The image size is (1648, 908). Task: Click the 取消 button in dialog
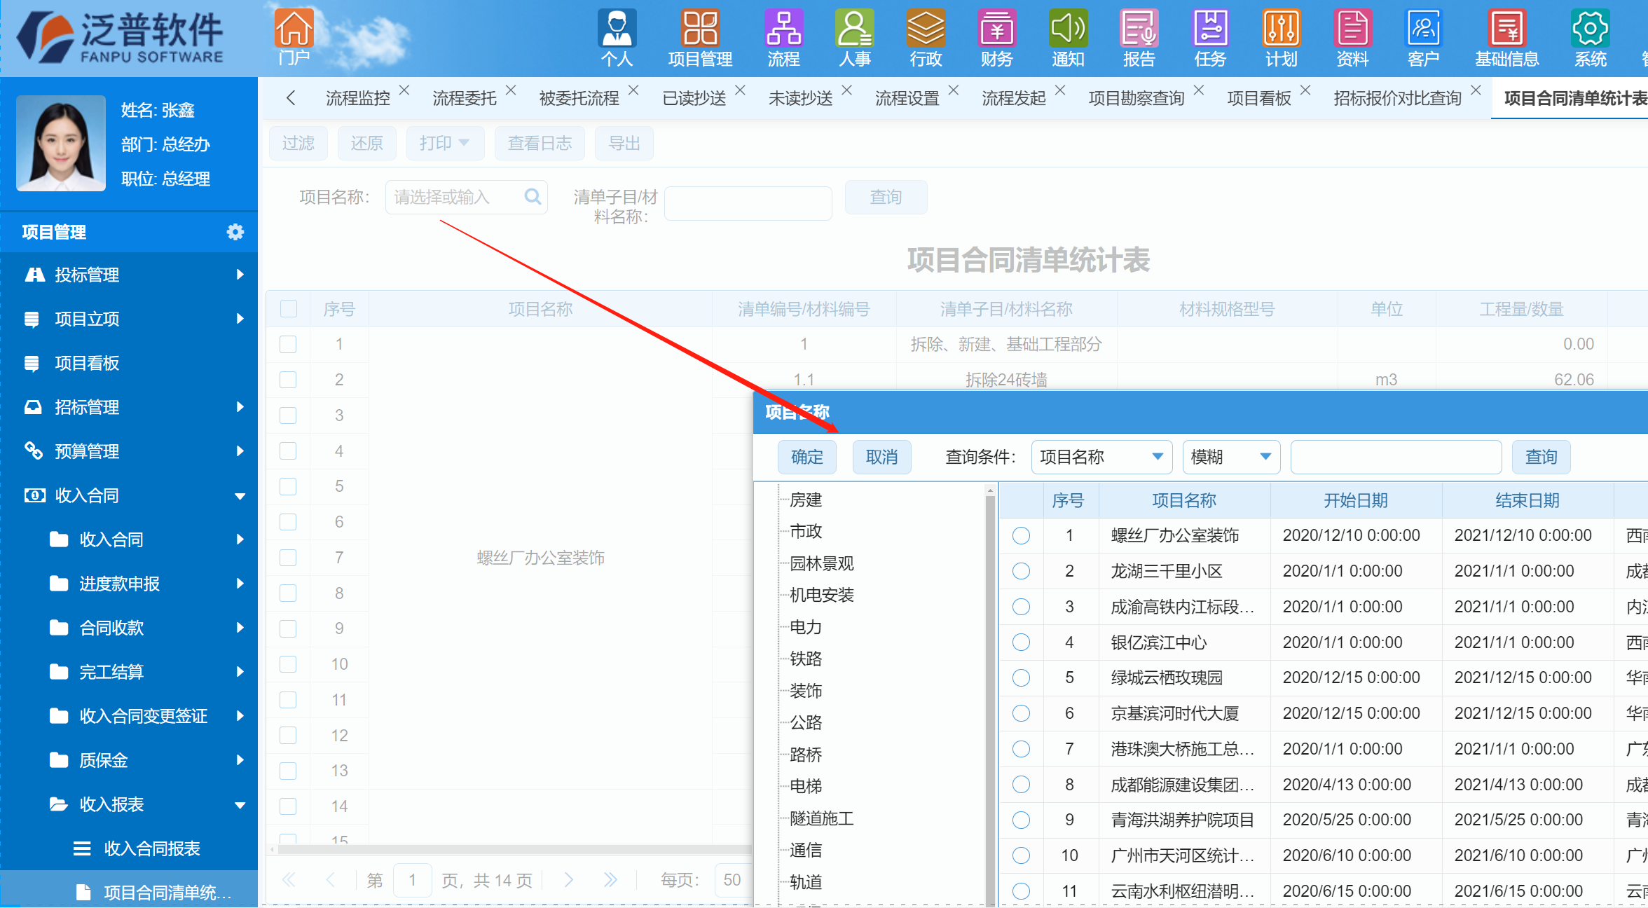click(x=881, y=457)
